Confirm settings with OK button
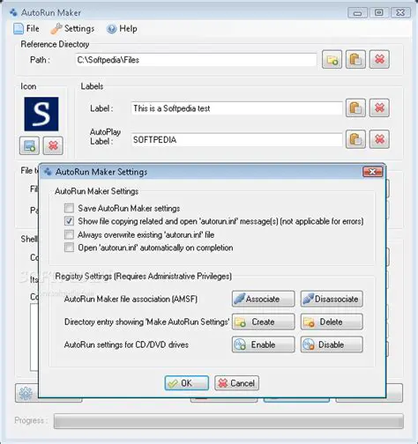 coord(187,383)
